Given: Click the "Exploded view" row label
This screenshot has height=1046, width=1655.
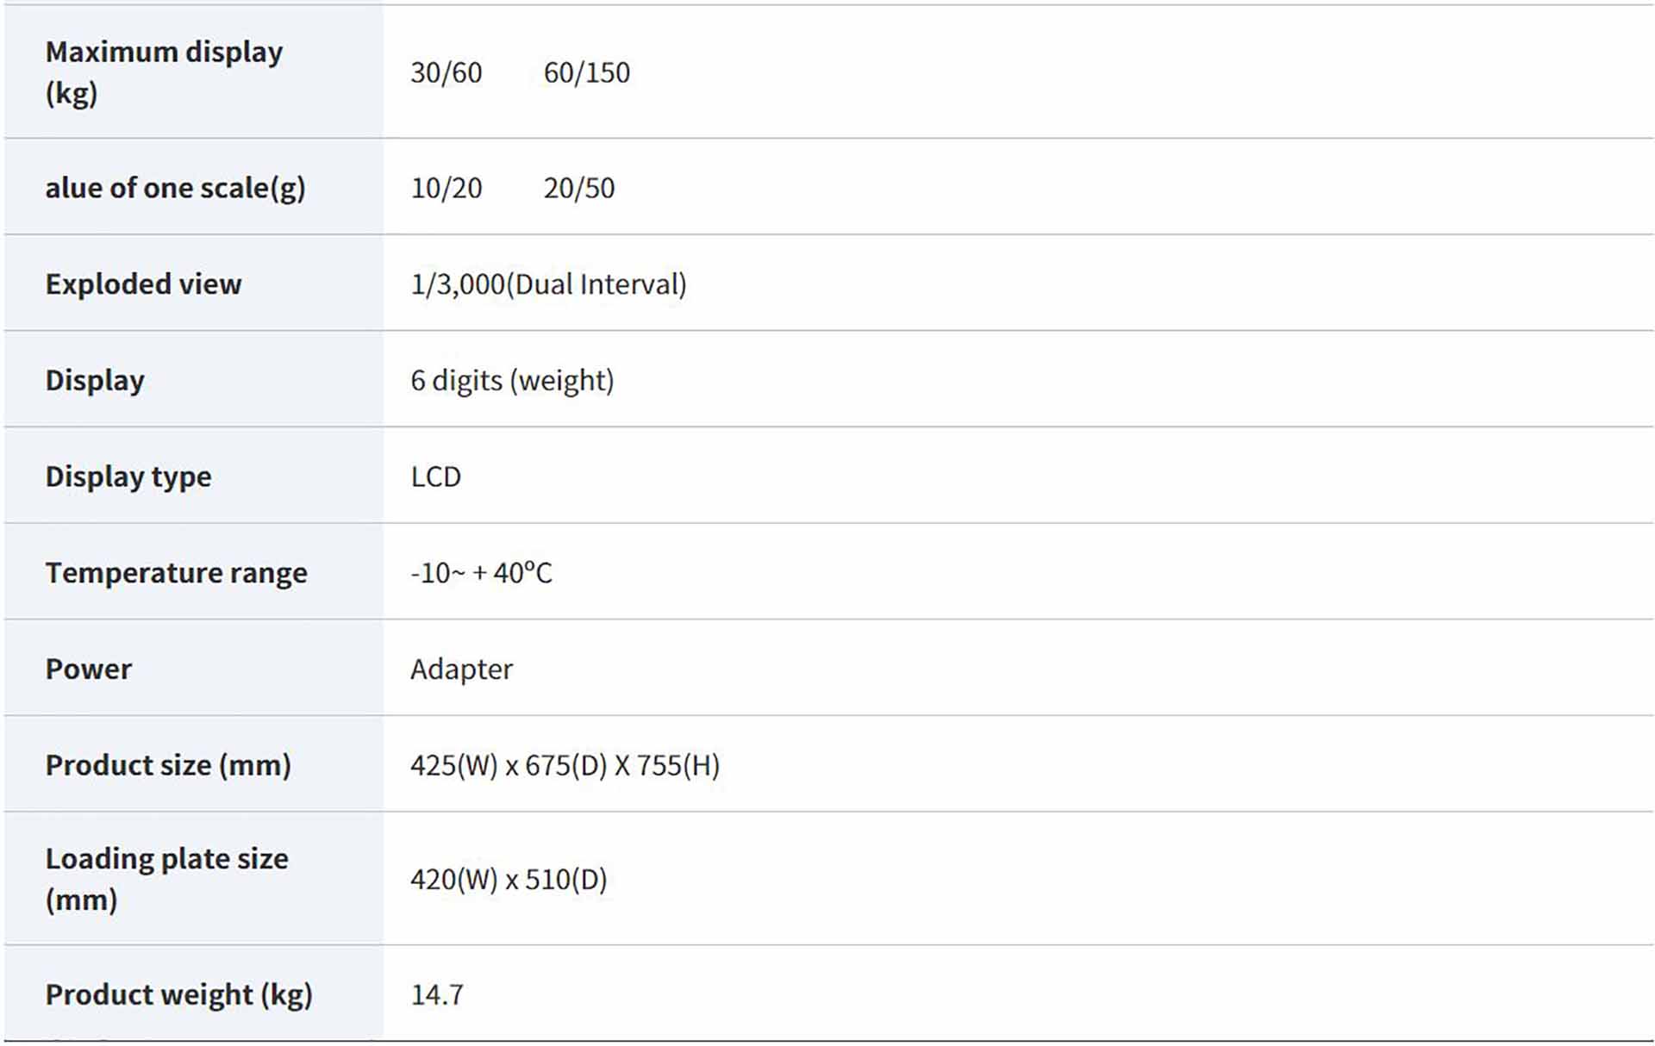Looking at the screenshot, I should (143, 284).
